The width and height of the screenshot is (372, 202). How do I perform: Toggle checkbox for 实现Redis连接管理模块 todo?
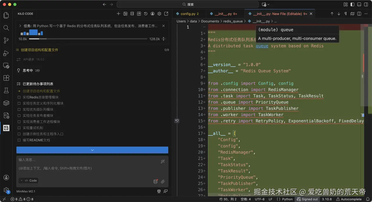click(19, 97)
